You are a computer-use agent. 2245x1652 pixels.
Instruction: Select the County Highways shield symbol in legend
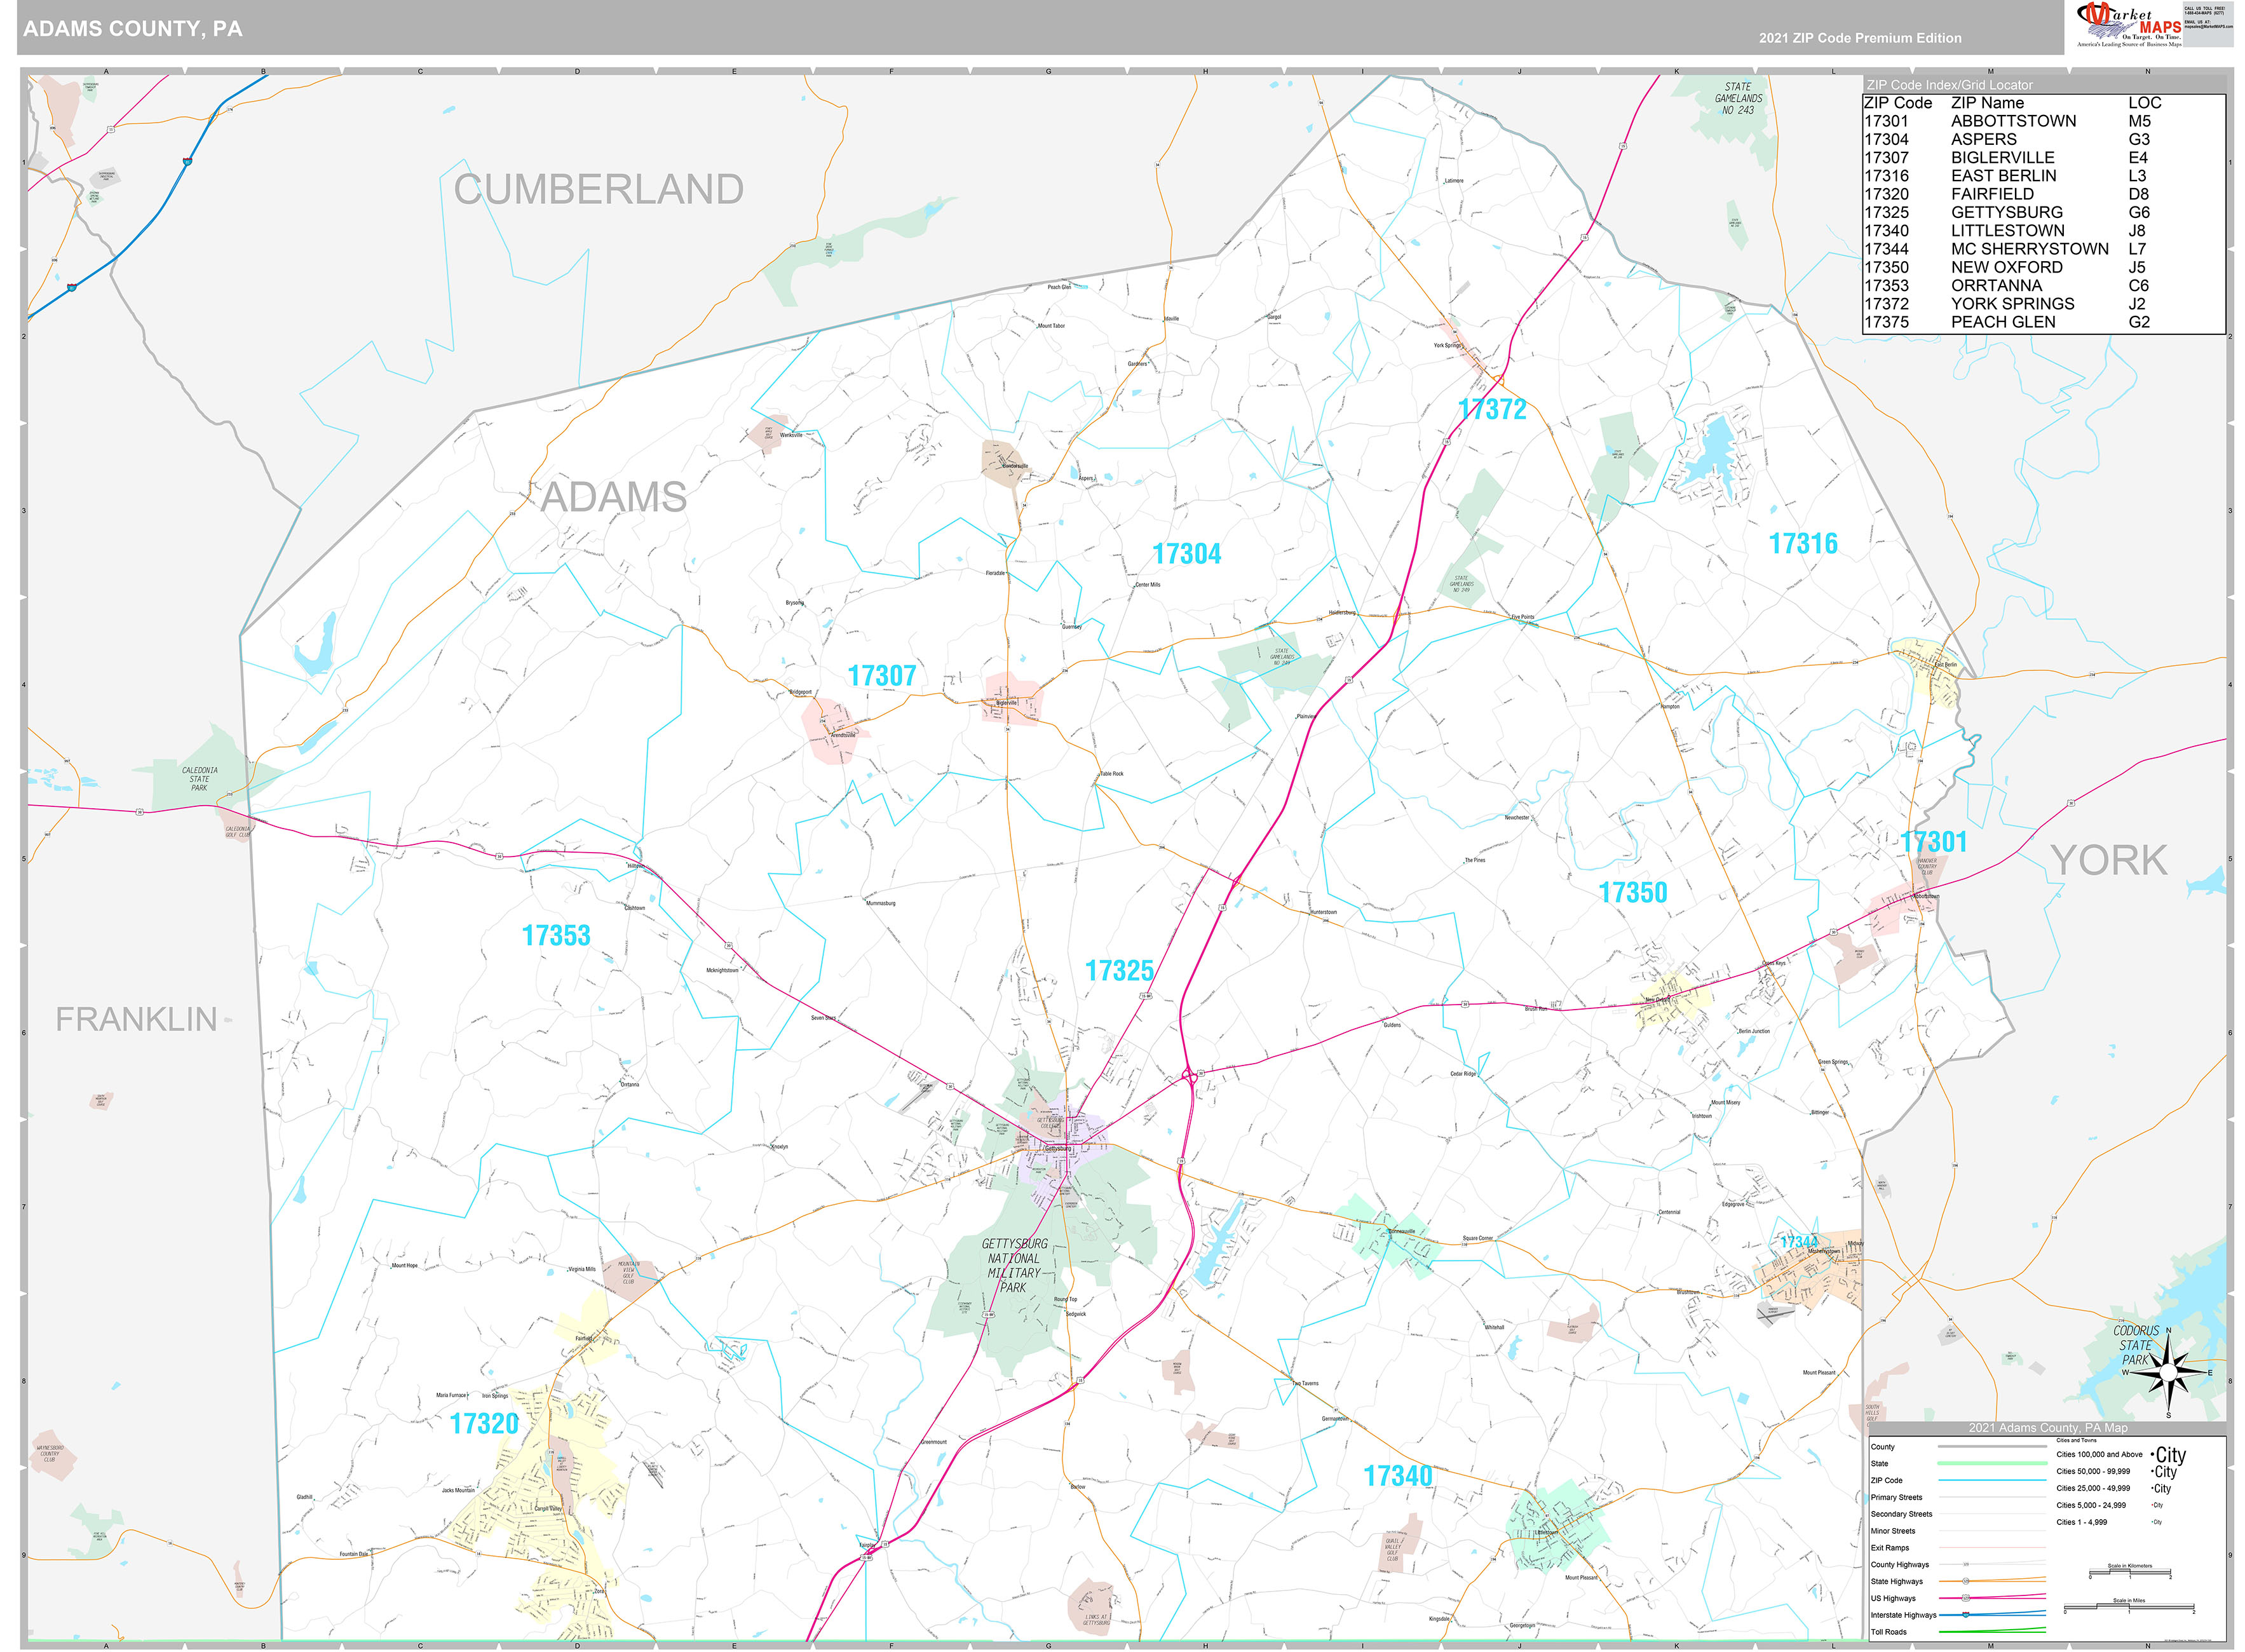click(1966, 1564)
